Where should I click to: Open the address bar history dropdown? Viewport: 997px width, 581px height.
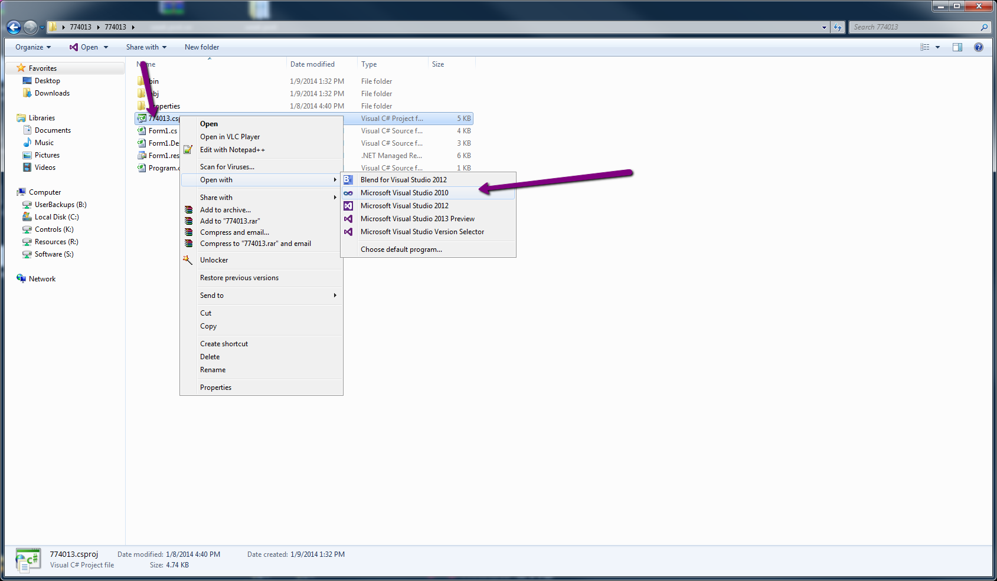coord(825,27)
